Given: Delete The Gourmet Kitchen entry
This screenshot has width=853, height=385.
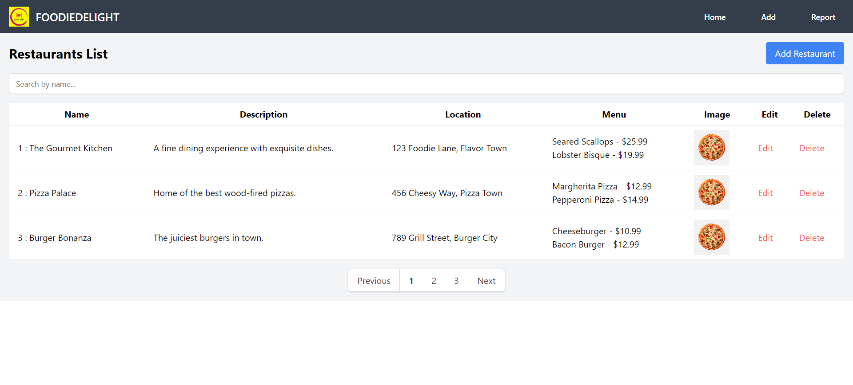Looking at the screenshot, I should [x=812, y=148].
